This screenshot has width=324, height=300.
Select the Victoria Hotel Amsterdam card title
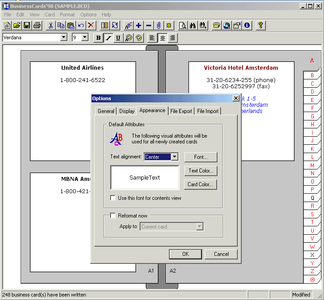pyautogui.click(x=241, y=67)
